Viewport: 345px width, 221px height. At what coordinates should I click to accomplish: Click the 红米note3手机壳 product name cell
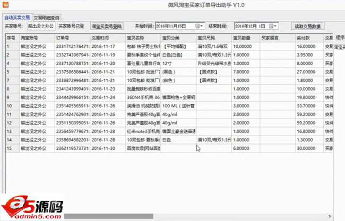click(x=143, y=131)
